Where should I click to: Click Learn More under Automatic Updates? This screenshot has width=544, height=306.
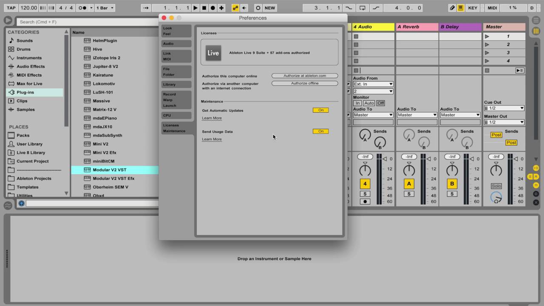tap(212, 118)
